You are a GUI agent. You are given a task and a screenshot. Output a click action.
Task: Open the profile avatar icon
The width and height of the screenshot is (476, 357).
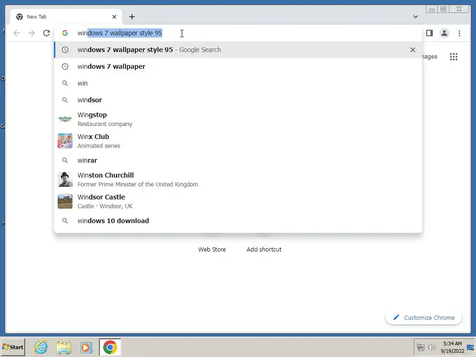tap(444, 33)
